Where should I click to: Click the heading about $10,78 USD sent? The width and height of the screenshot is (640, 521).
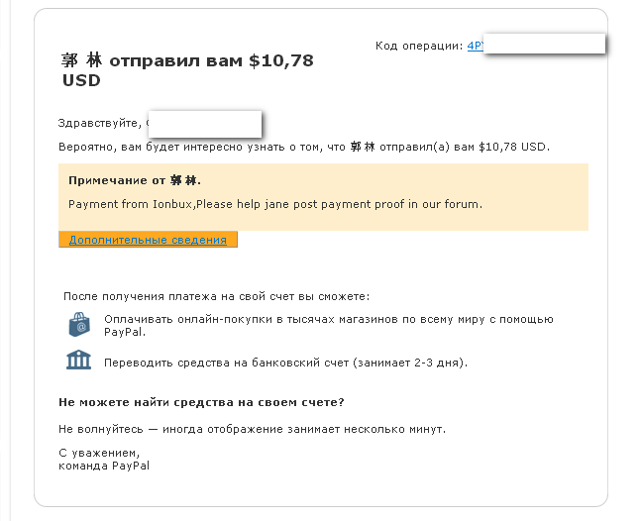(x=188, y=70)
